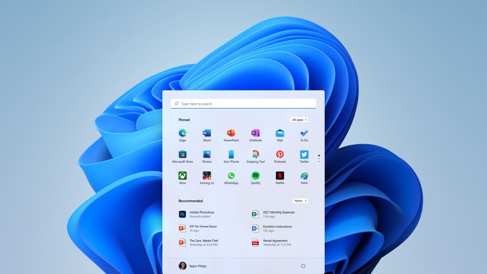The width and height of the screenshot is (487, 274).
Task: Open Netflix
Action: point(280,176)
